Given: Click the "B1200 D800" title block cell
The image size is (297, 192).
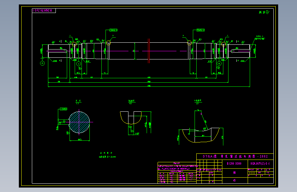Looking at the screenshot, I should tap(235, 164).
